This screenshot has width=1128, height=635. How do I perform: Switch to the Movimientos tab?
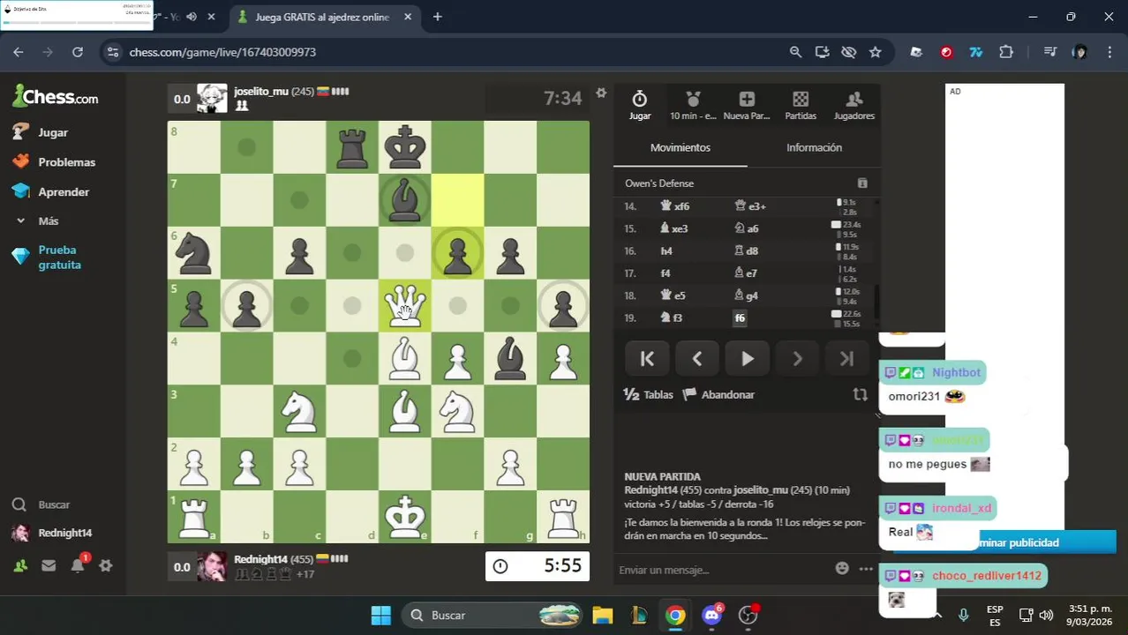(681, 147)
